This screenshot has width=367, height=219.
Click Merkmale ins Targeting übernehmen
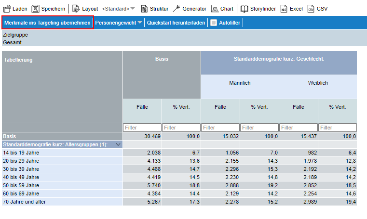pos(47,23)
